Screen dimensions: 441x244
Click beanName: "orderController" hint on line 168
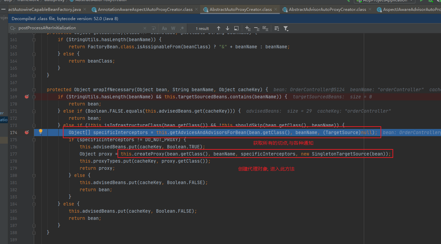[387, 90]
